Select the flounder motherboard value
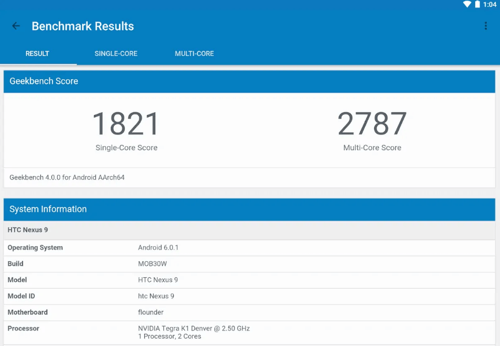The height and width of the screenshot is (346, 500). click(151, 312)
